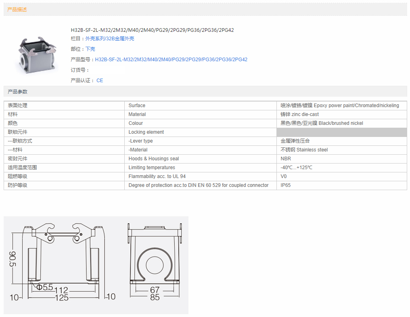Open the 32B金属外壳 category link

pyautogui.click(x=120, y=39)
